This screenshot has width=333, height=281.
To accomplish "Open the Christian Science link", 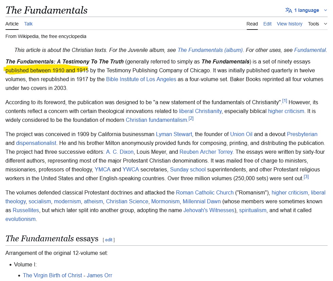I will [x=127, y=202].
